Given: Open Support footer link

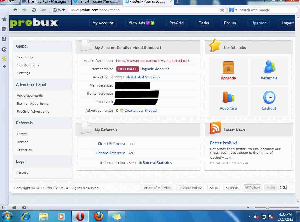Looking at the screenshot, I should (x=232, y=188).
